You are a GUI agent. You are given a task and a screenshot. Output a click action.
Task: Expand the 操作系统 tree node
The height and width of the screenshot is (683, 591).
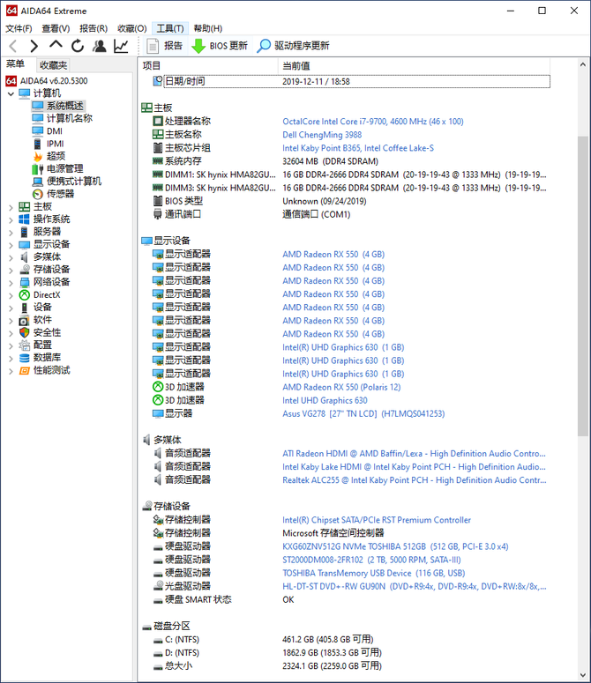pyautogui.click(x=11, y=220)
